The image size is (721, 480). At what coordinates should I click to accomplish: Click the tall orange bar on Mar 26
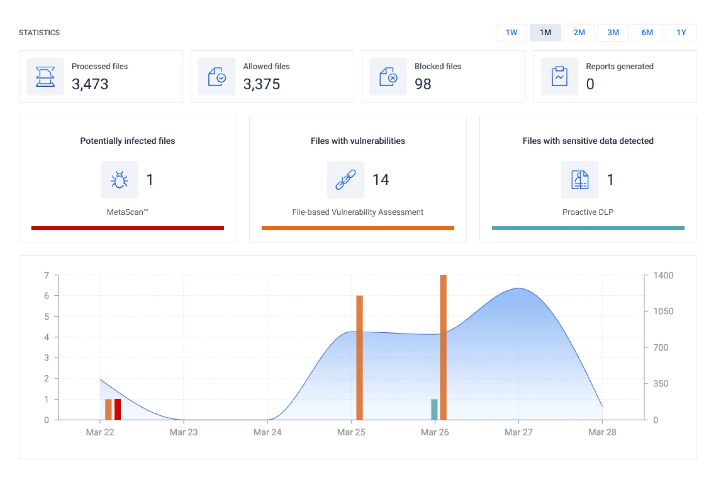pos(443,347)
